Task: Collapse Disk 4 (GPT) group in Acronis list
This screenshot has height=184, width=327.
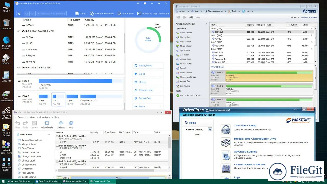Action: (311, 49)
